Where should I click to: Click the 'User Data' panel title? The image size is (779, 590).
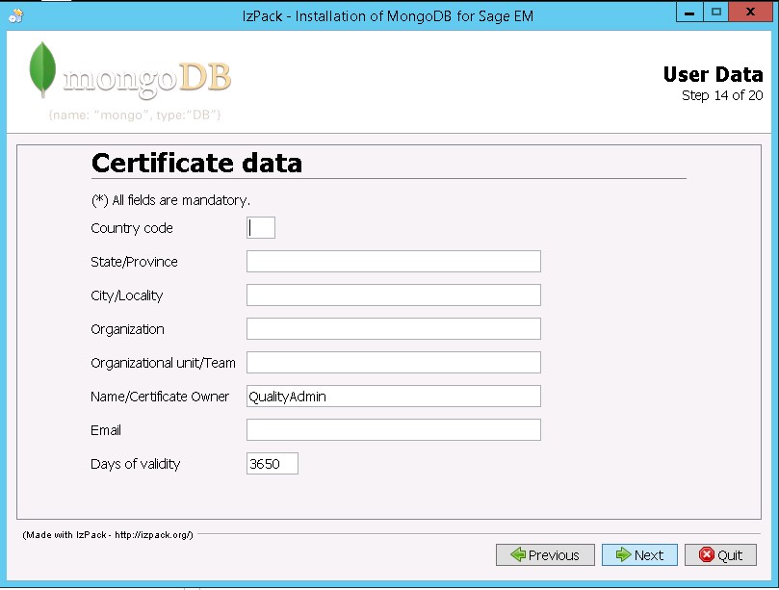pyautogui.click(x=713, y=74)
